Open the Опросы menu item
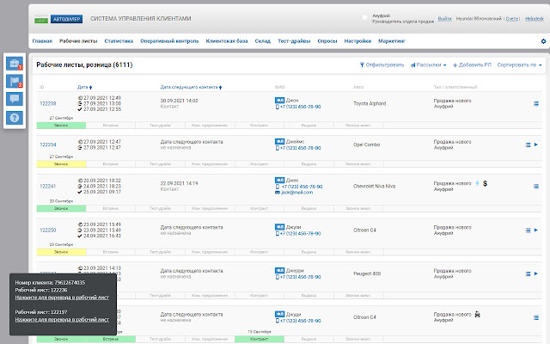This screenshot has height=344, width=550. point(327,41)
